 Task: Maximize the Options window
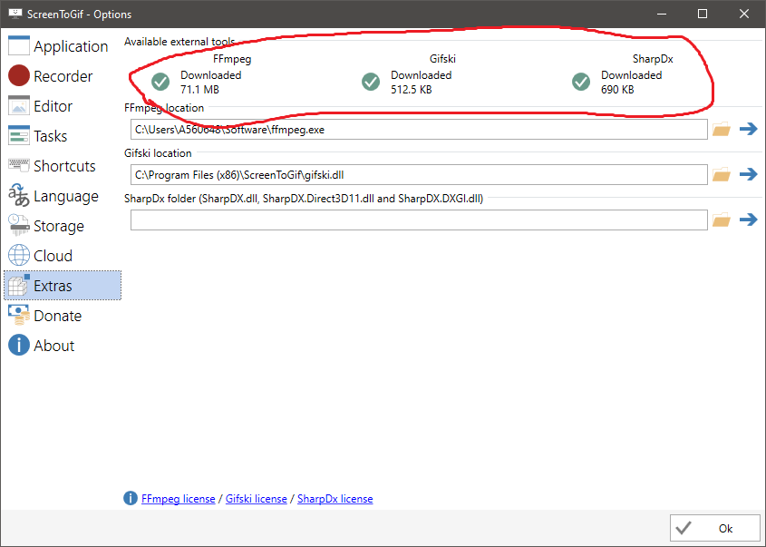point(703,14)
